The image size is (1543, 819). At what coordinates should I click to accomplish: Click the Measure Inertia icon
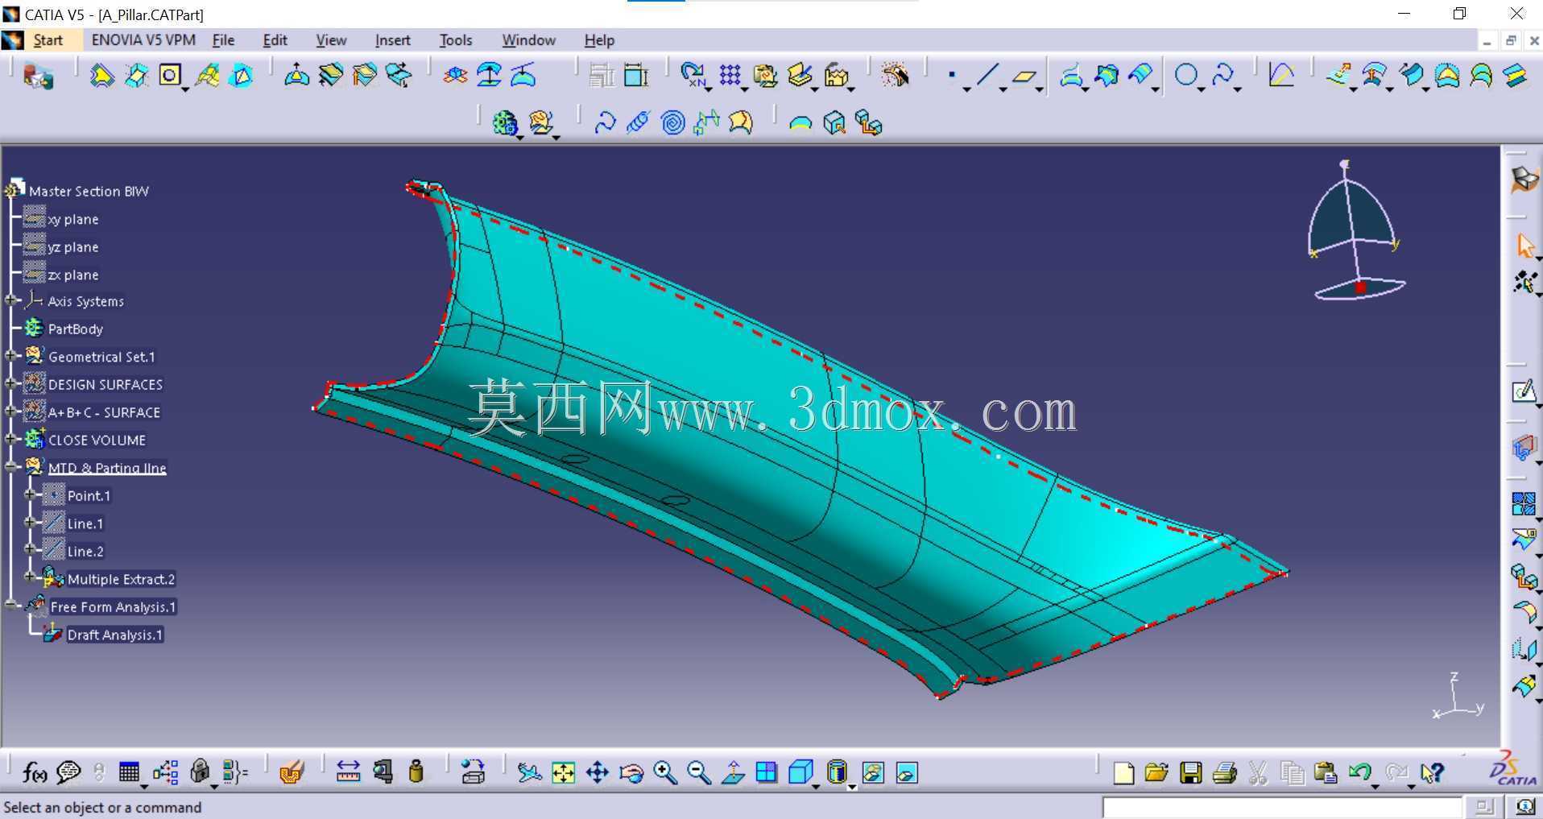pos(416,772)
